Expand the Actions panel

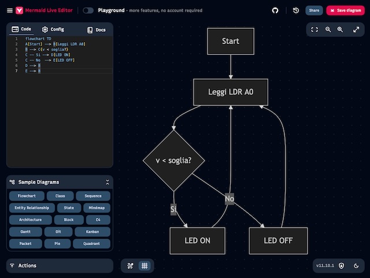coord(60,266)
